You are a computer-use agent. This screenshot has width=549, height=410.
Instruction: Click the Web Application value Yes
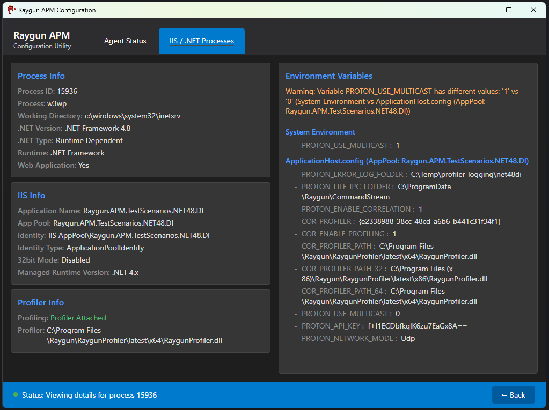(x=84, y=165)
